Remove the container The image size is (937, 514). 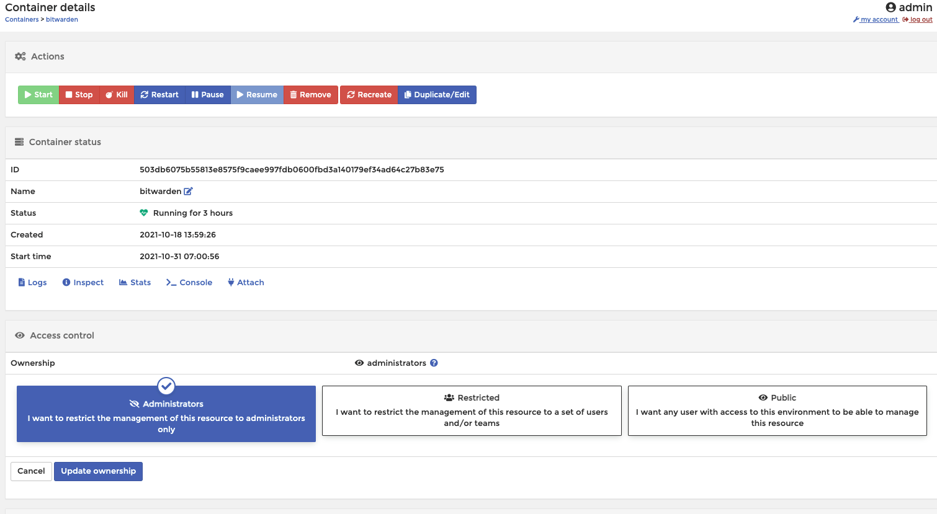click(x=311, y=95)
